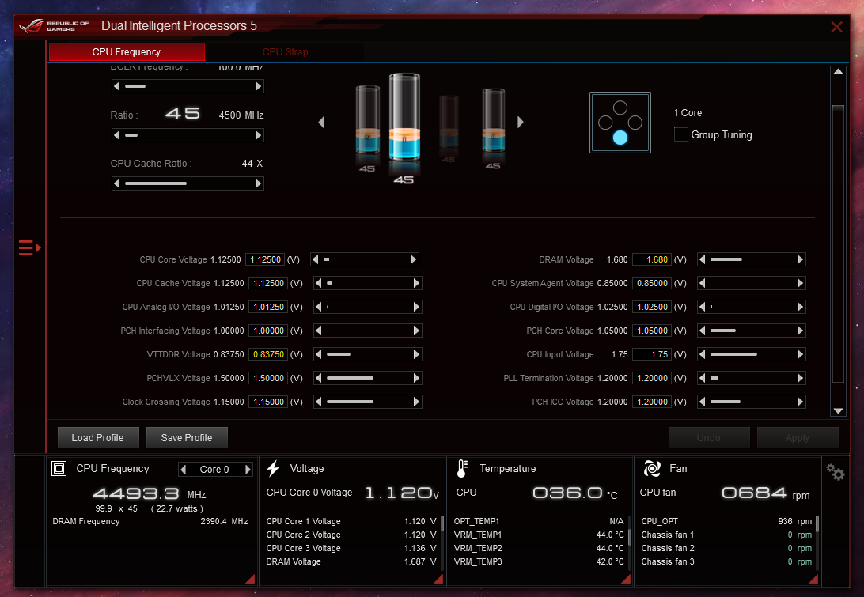Decrease CPU Input Voltage with left arrow

(702, 354)
